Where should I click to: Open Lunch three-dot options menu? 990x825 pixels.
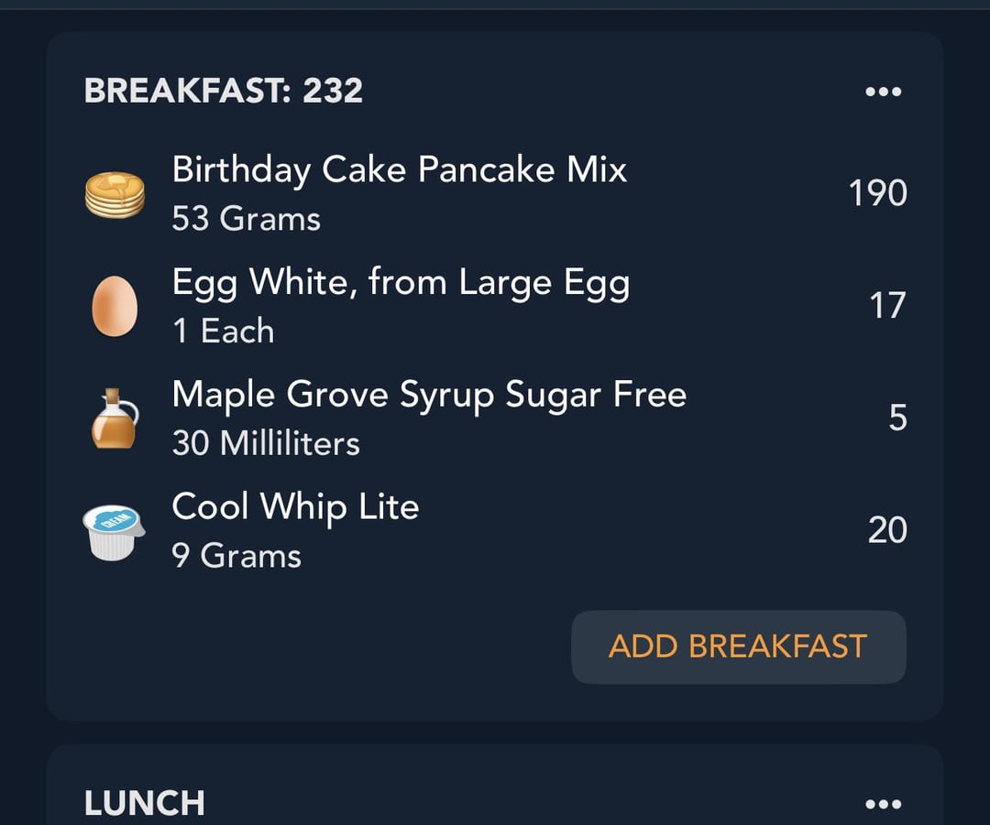click(x=884, y=804)
